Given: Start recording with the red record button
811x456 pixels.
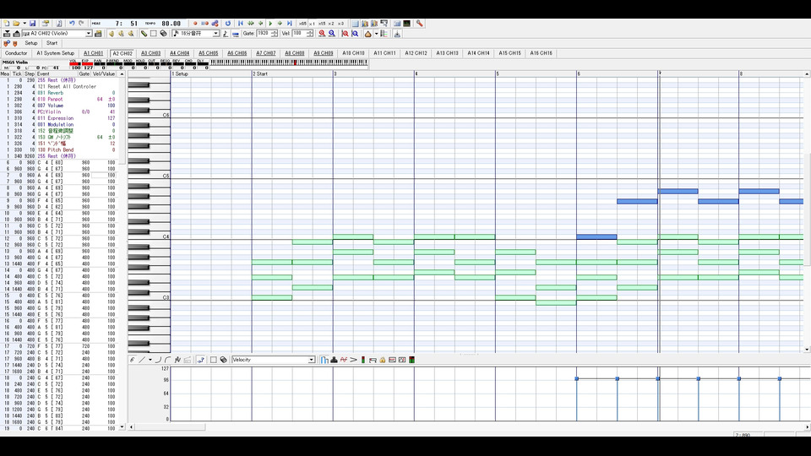Looking at the screenshot, I should tap(195, 24).
